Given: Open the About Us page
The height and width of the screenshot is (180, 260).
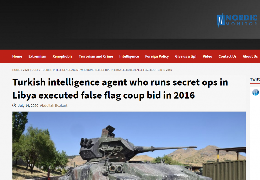Looking at the screenshot, I should click(250, 56).
